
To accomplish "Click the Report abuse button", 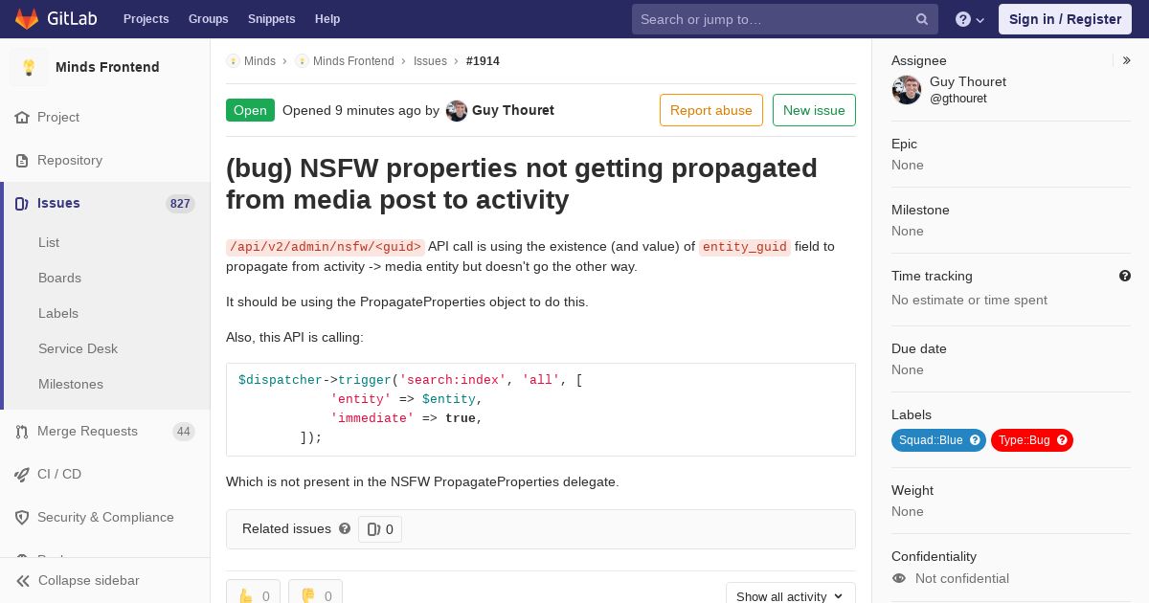I will point(711,110).
